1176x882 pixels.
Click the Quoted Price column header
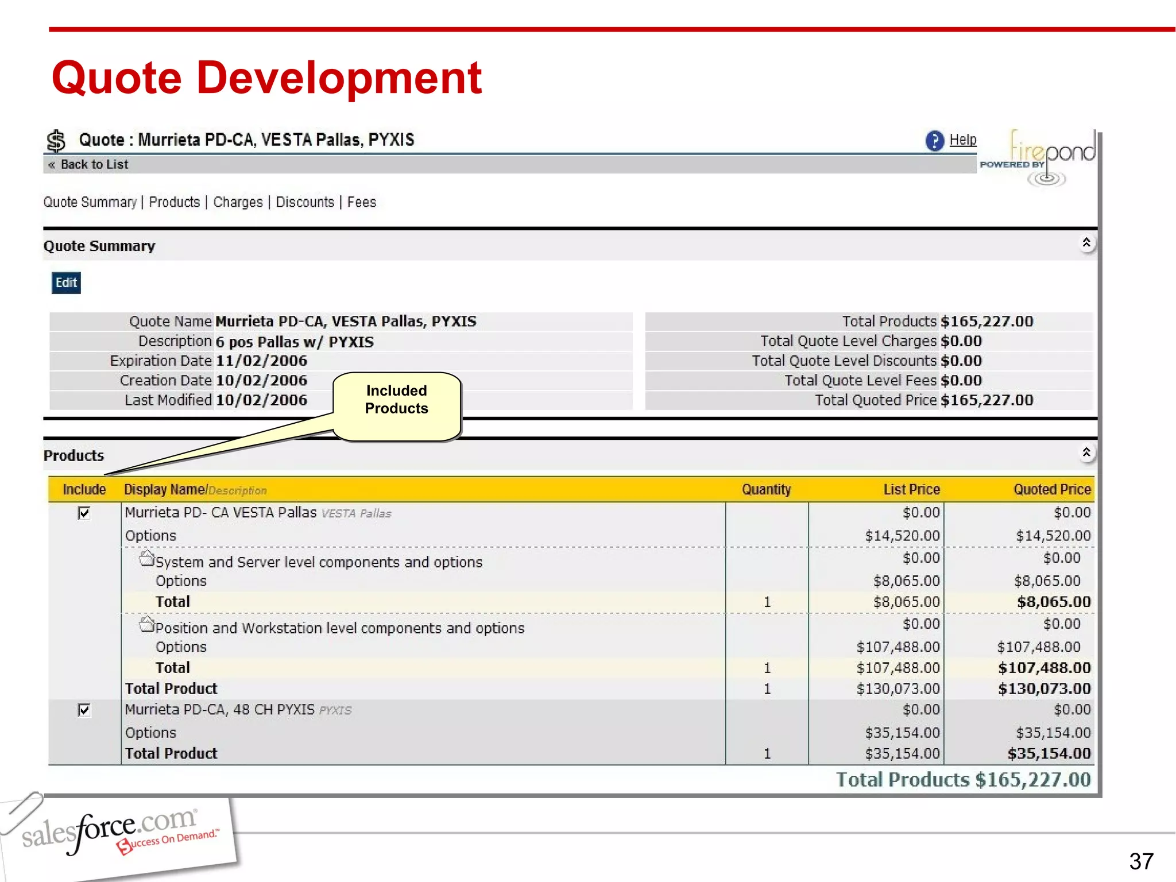(x=1052, y=490)
